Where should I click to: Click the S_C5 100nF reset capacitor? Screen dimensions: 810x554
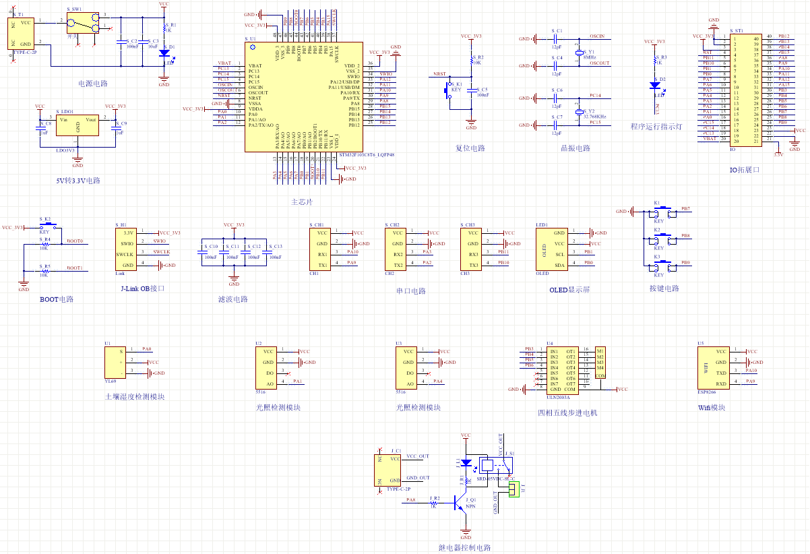[x=472, y=92]
